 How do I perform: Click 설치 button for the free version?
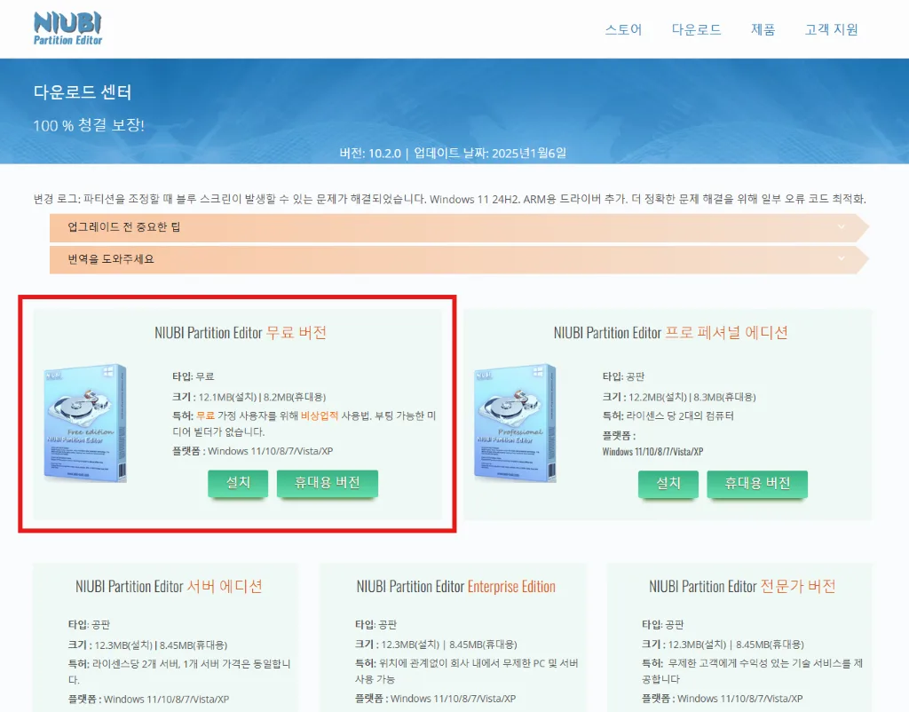pyautogui.click(x=238, y=483)
